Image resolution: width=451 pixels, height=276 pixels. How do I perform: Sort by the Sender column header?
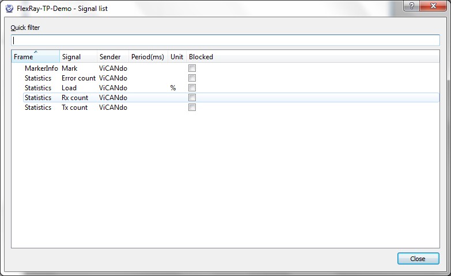pyautogui.click(x=113, y=56)
